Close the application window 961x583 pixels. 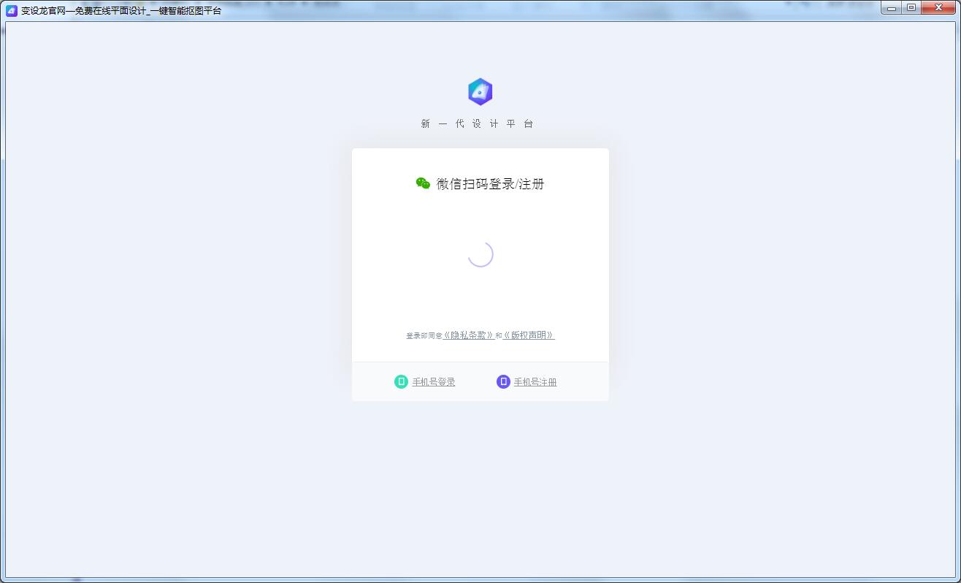(939, 8)
